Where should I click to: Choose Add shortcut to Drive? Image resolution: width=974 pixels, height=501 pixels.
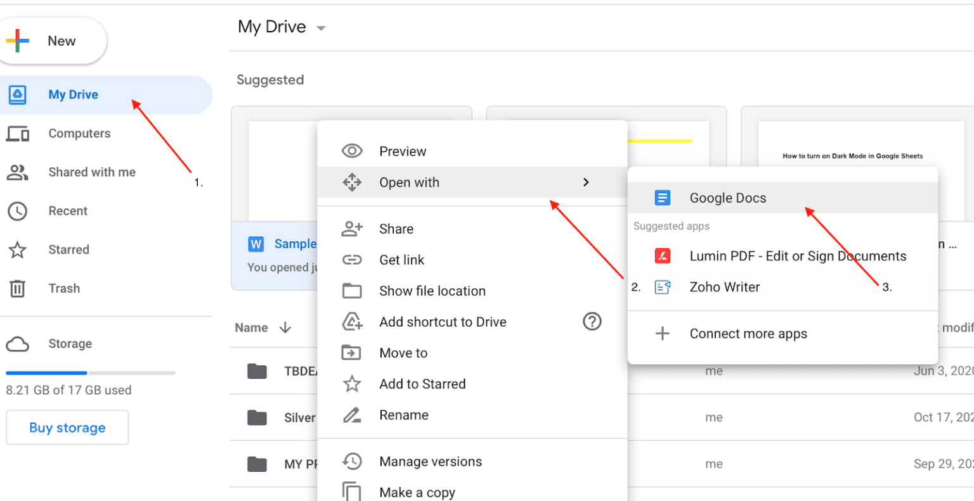click(x=472, y=322)
